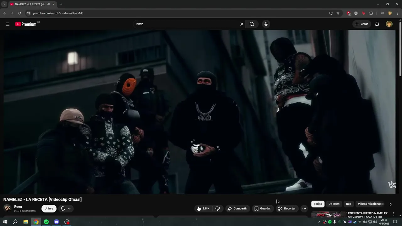Dislike the video with thumbs-down
The width and height of the screenshot is (402, 226).
coord(218,208)
